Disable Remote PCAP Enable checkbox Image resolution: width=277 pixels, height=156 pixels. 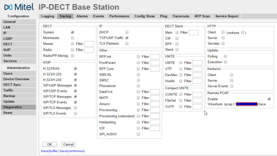pos(269,99)
